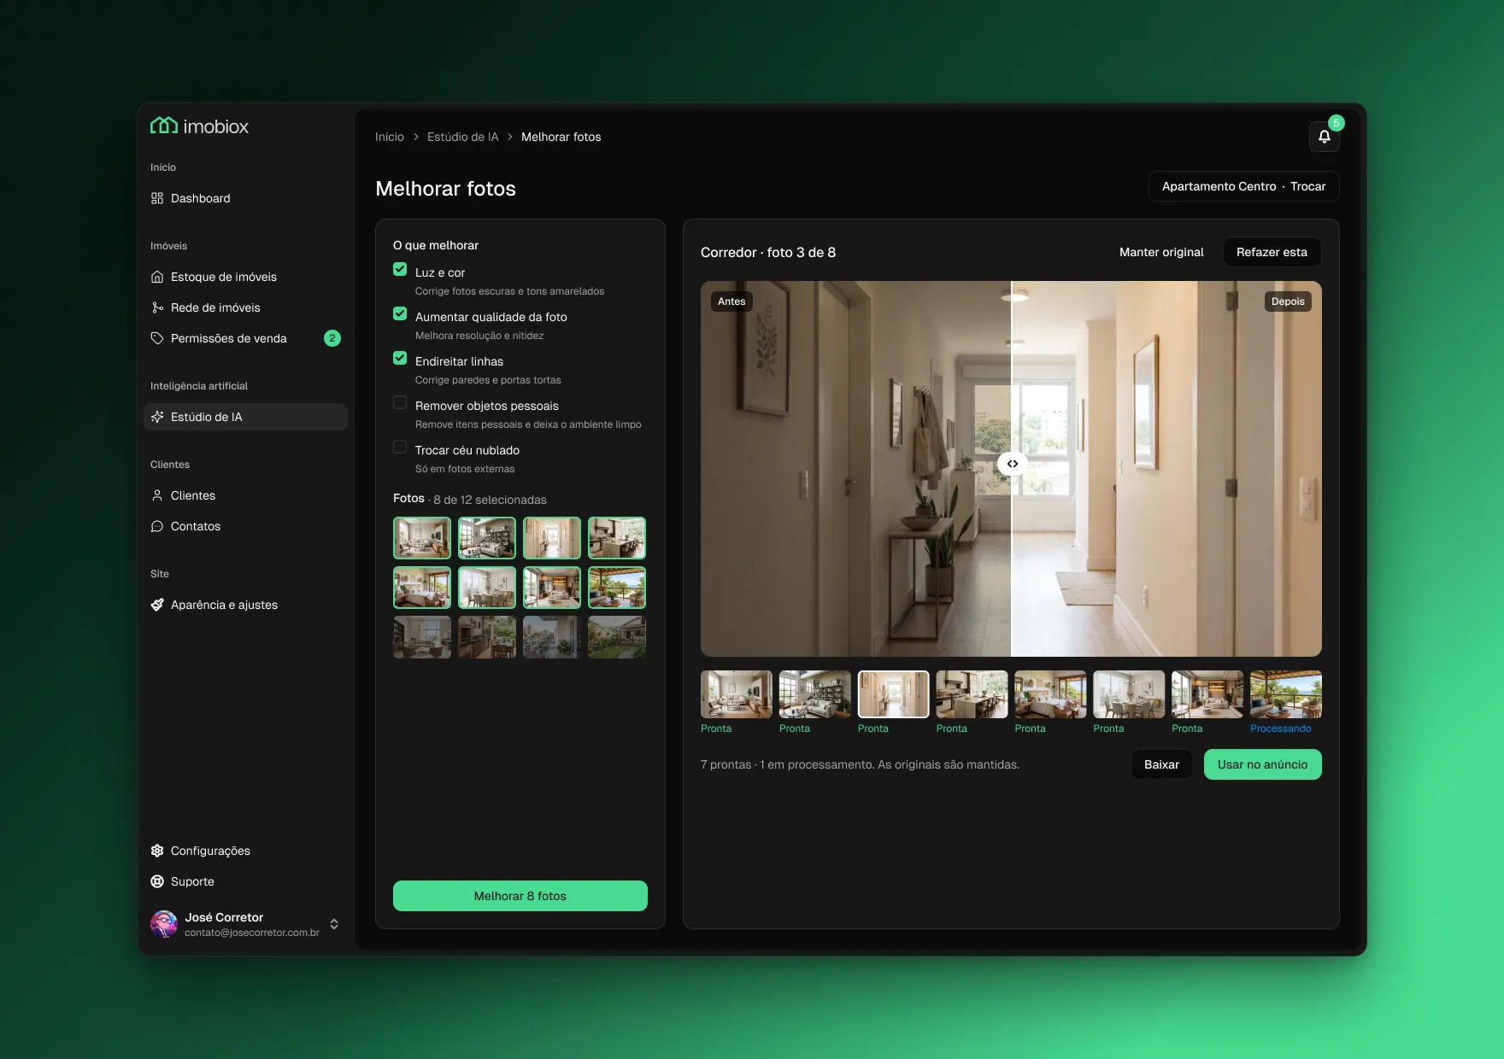Select the highlighted corridor thumbnail in results strip
Viewport: 1504px width, 1059px height.
click(x=893, y=694)
